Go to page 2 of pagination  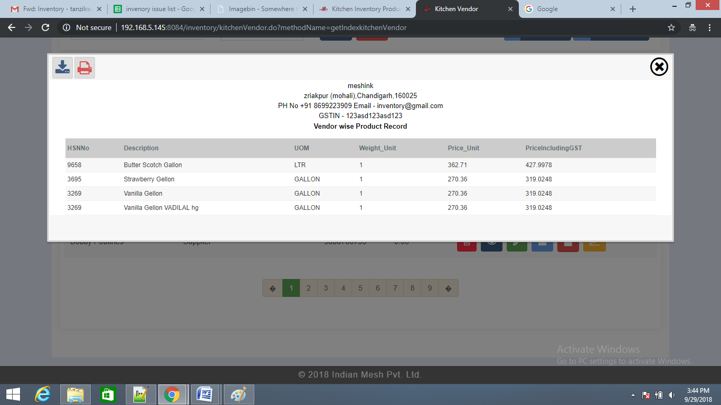(309, 288)
